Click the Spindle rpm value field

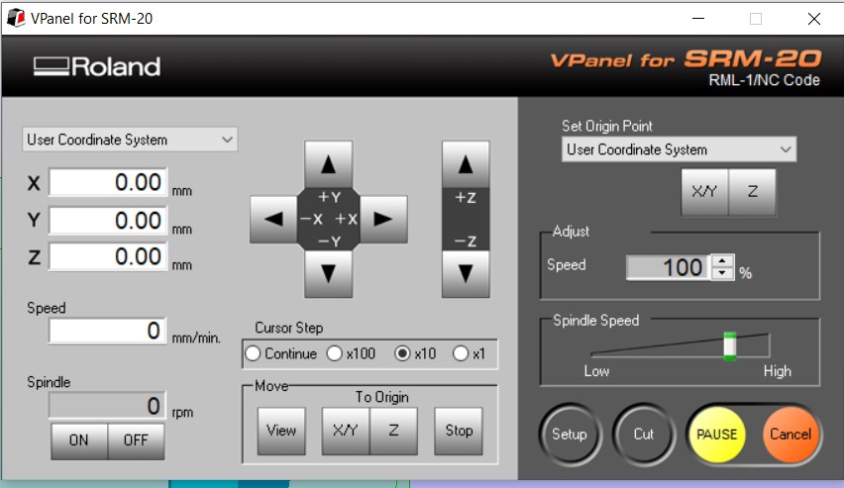click(x=108, y=405)
